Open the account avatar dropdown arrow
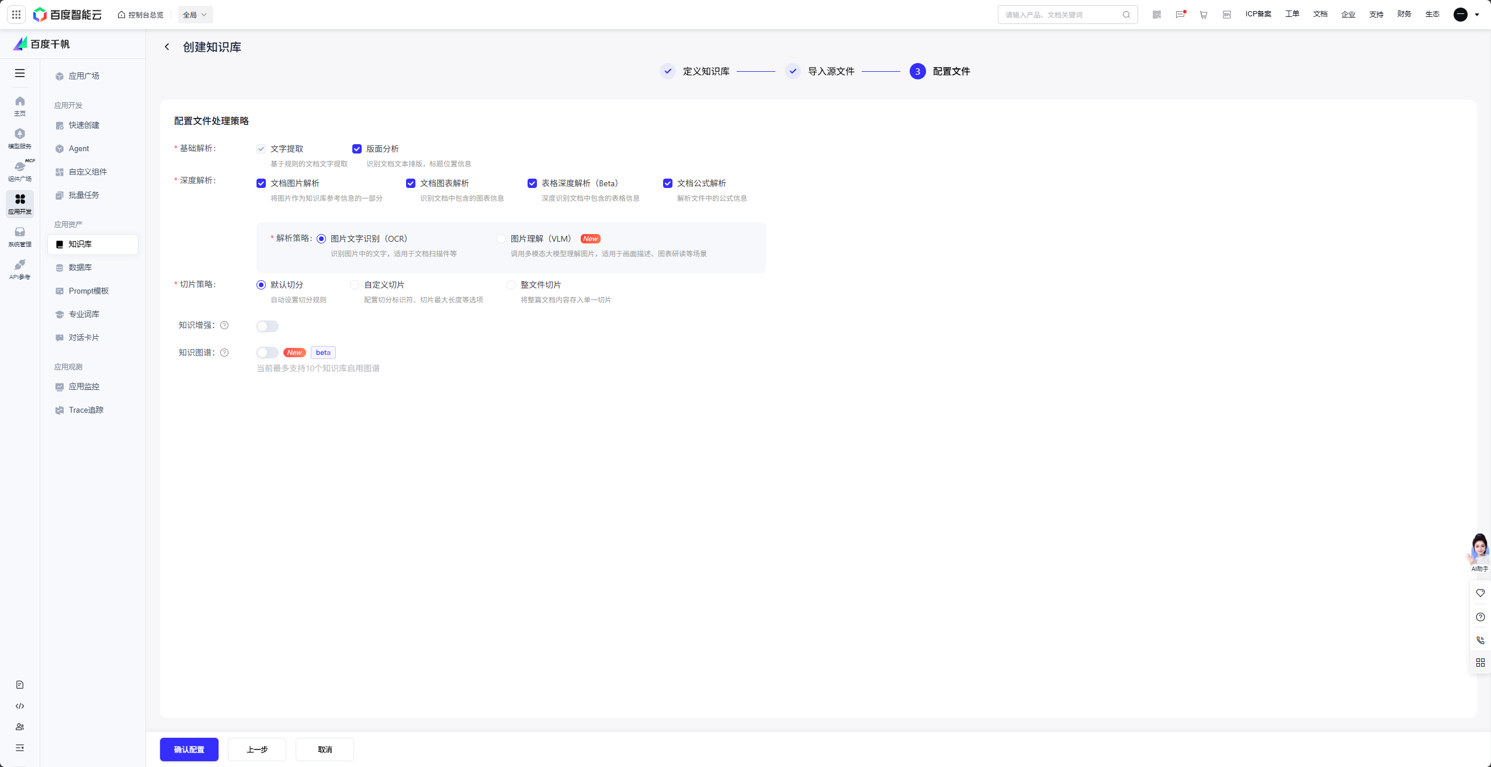Viewport: 1491px width, 767px height. point(1477,15)
